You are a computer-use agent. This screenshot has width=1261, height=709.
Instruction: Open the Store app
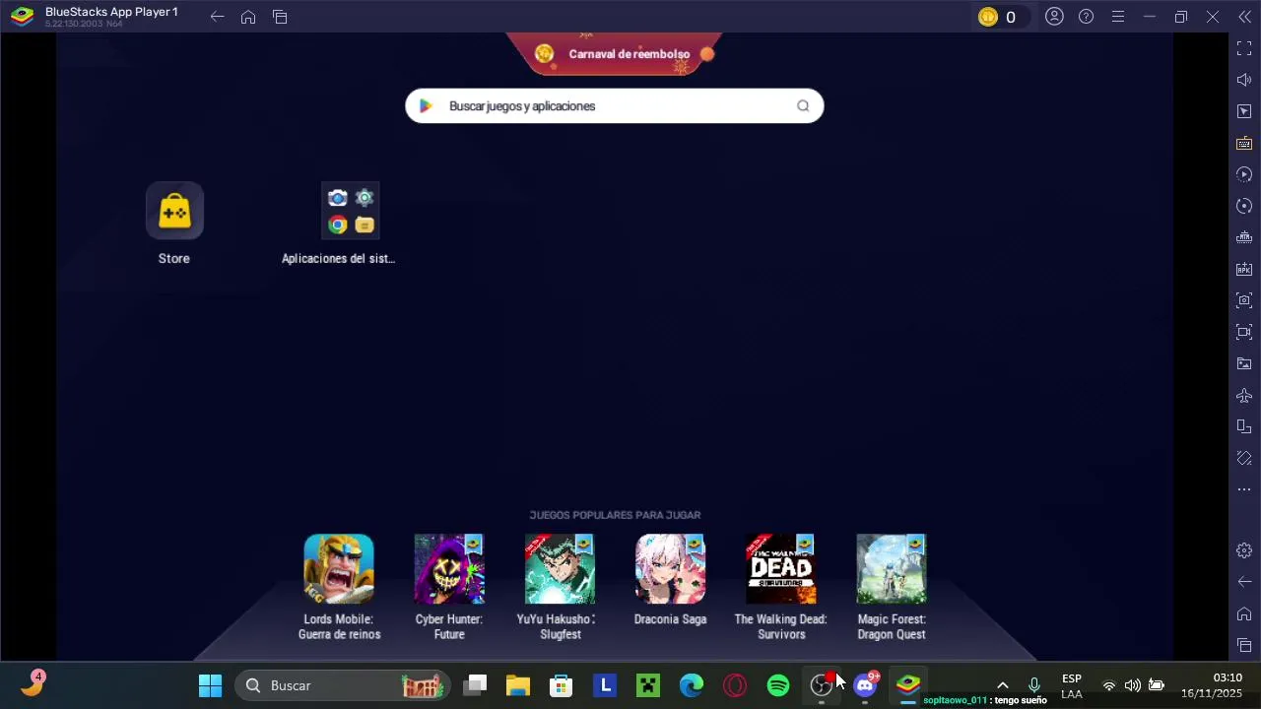[174, 211]
